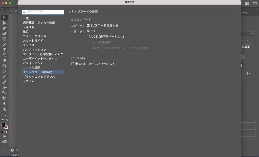Select the Eyedropper tool
Image resolution: width=259 pixels, height=157 pixels.
pyautogui.click(x=4, y=82)
